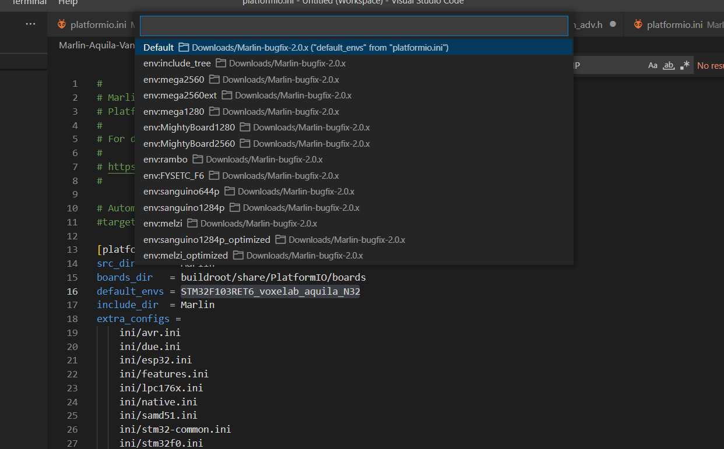Image resolution: width=724 pixels, height=449 pixels.
Task: Choose env:melzi from the list
Action: click(354, 223)
